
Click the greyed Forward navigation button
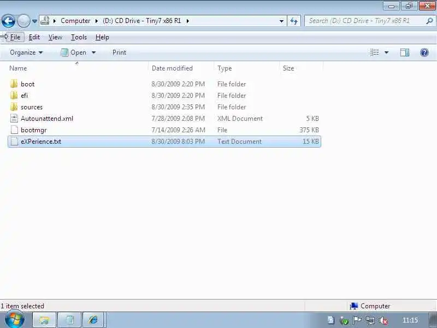[23, 21]
